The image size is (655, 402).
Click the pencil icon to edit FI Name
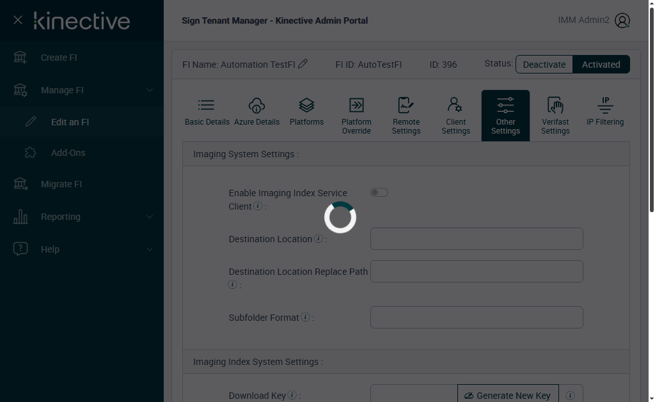303,64
